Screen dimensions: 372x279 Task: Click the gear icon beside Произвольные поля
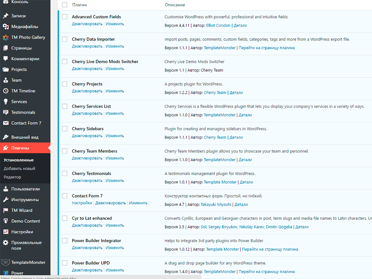point(6,243)
